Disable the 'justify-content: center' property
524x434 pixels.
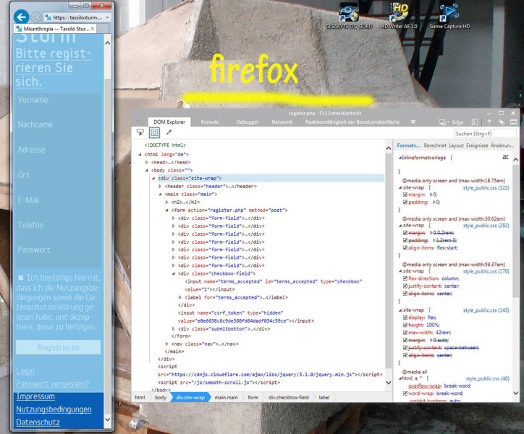click(405, 286)
